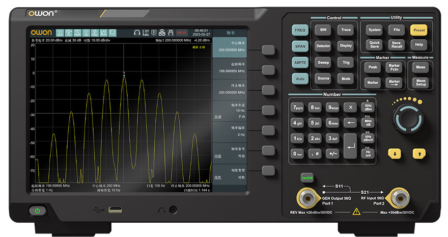This screenshot has width=448, height=237.
Task: Open the Meas Setup menu
Action: [x=421, y=83]
